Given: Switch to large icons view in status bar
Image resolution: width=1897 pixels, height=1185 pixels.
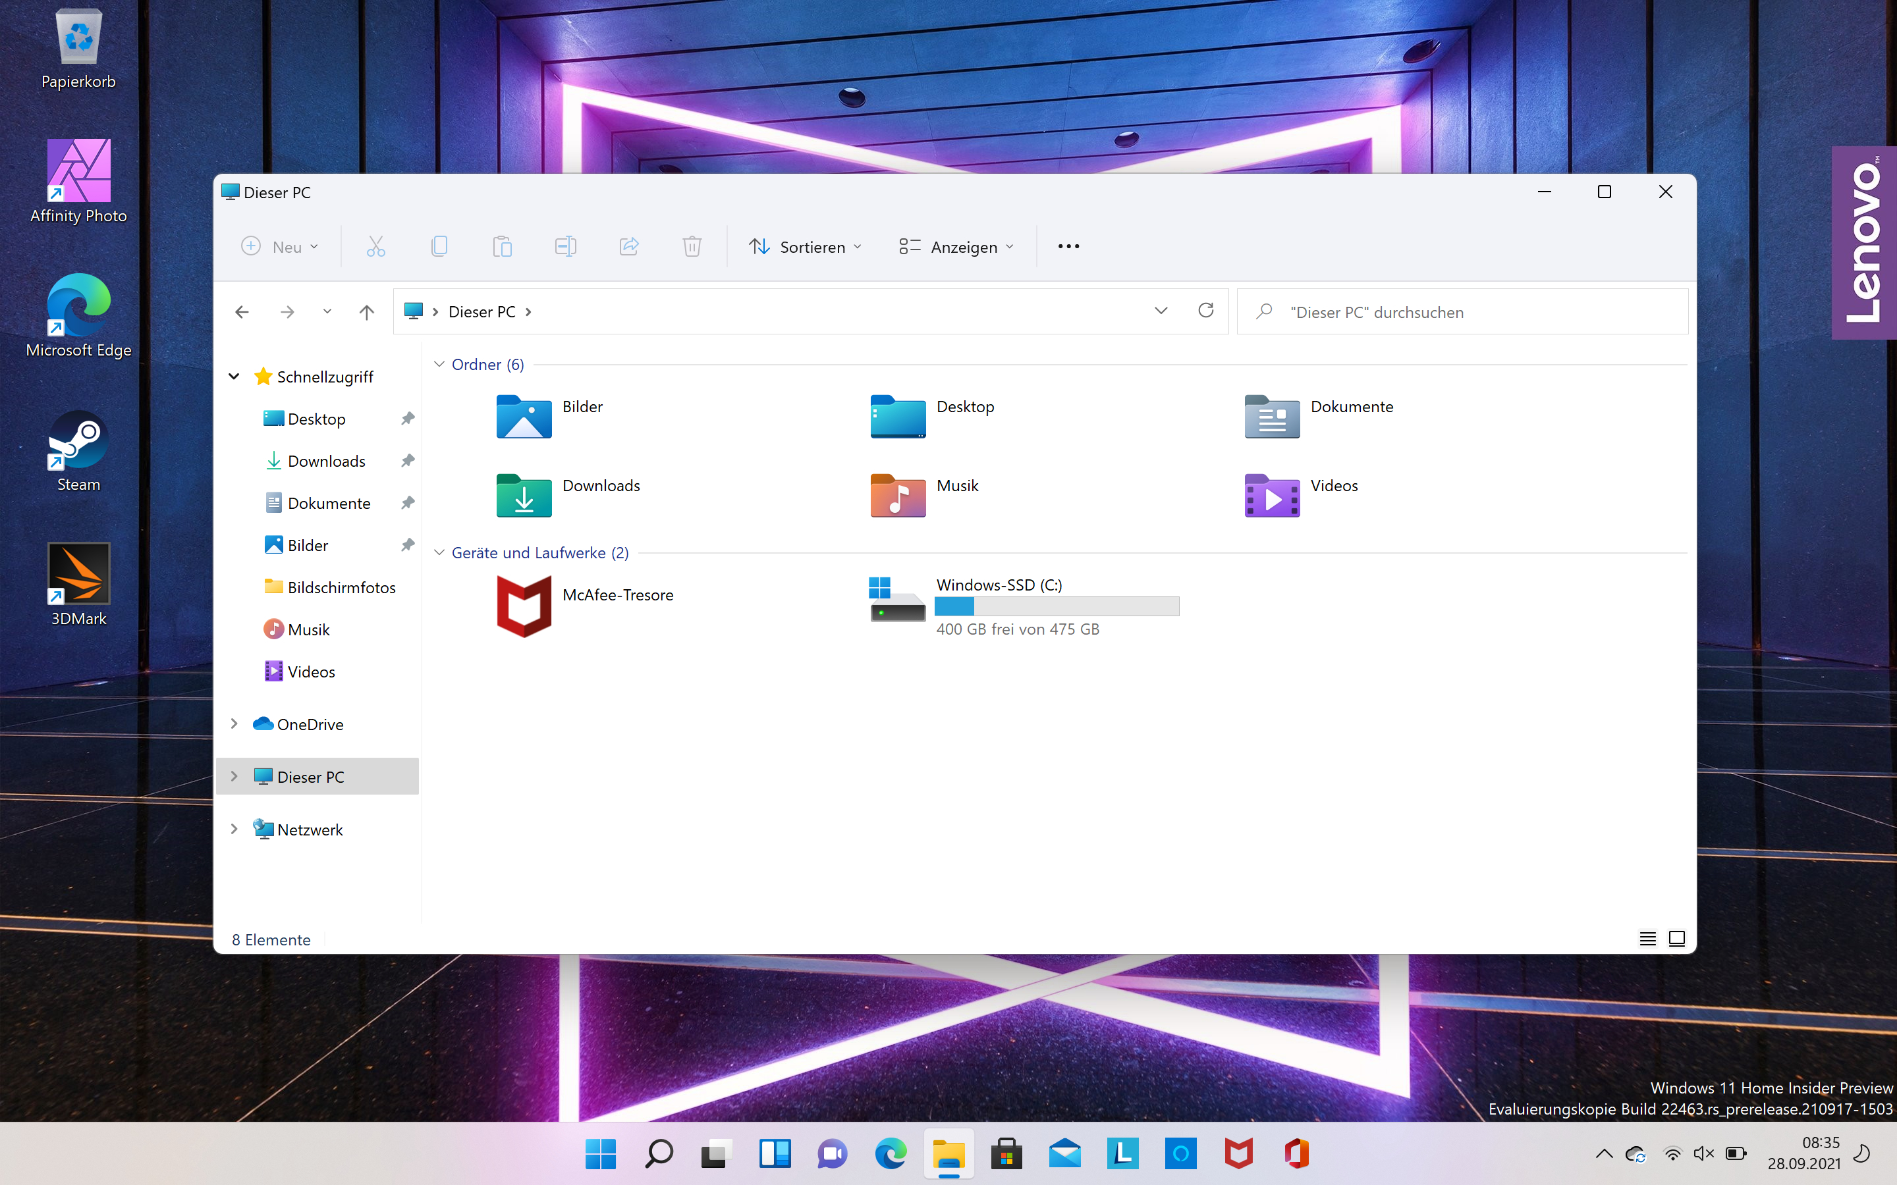Looking at the screenshot, I should [1677, 939].
